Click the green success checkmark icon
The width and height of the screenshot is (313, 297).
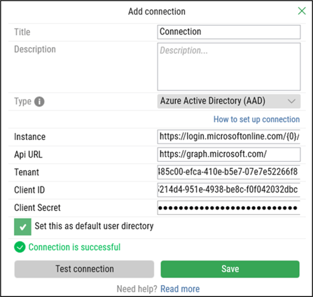click(x=20, y=247)
